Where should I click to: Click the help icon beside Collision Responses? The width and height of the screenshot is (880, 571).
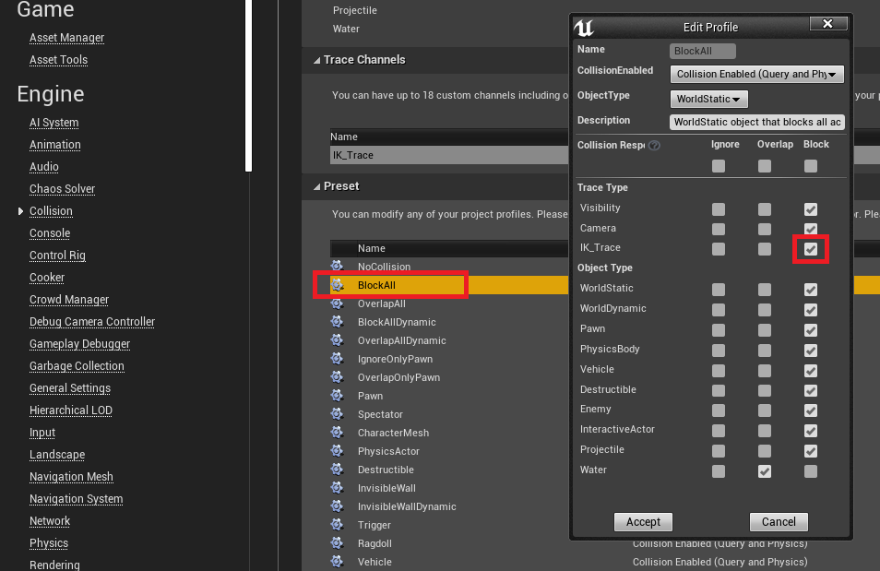pos(654,145)
